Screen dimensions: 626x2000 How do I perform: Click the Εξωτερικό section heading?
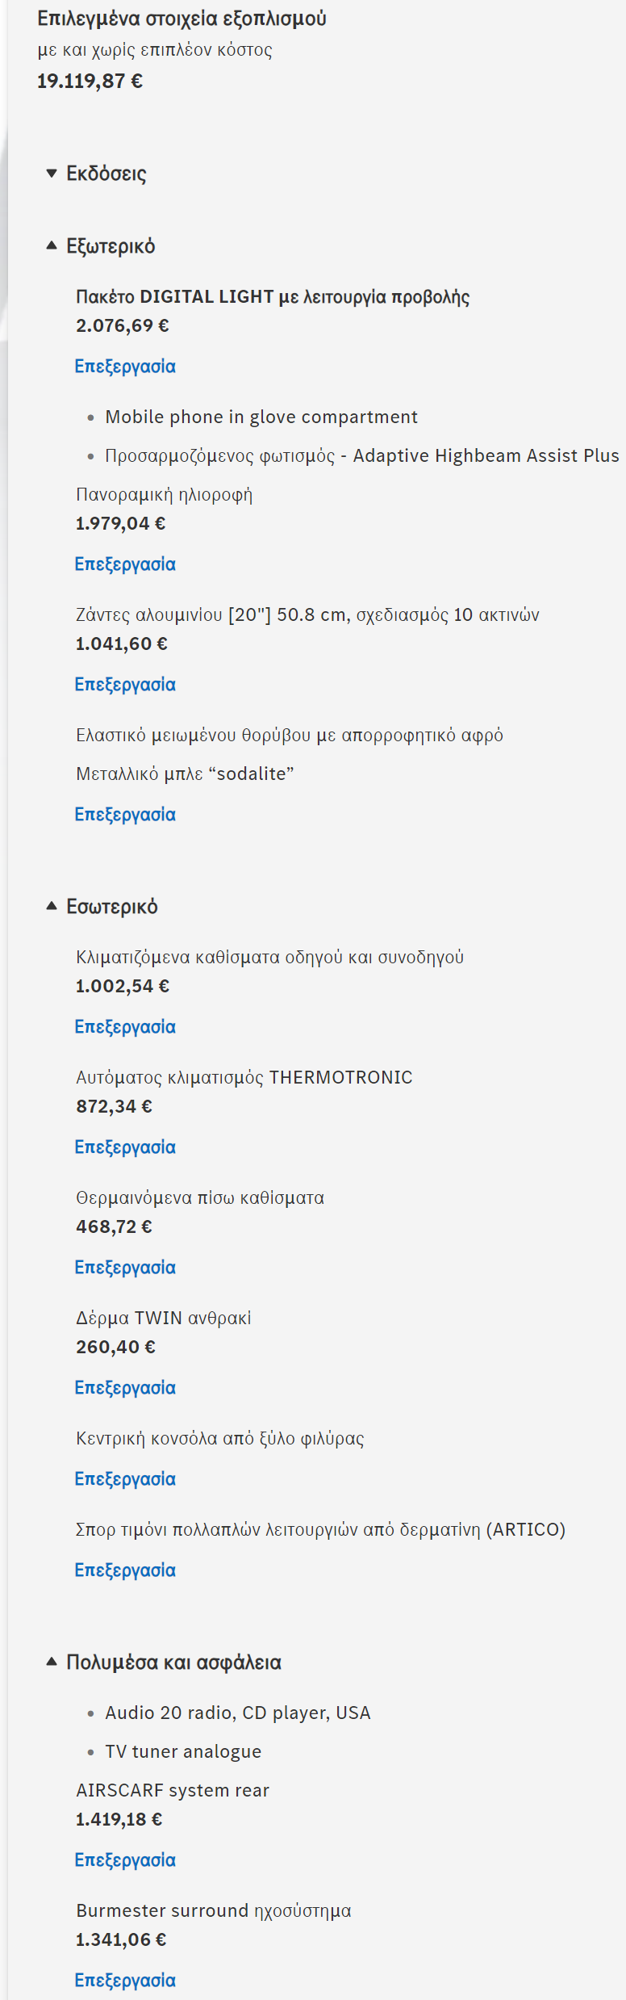(111, 246)
